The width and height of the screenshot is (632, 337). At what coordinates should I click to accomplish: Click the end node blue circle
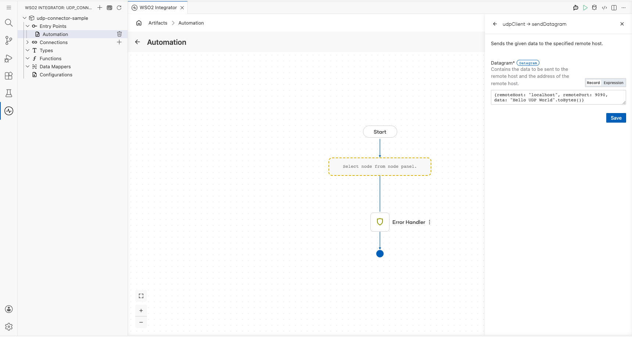[380, 254]
